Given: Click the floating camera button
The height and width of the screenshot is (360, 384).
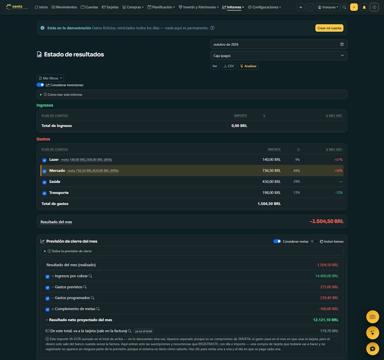Looking at the screenshot, I should click(x=373, y=317).
